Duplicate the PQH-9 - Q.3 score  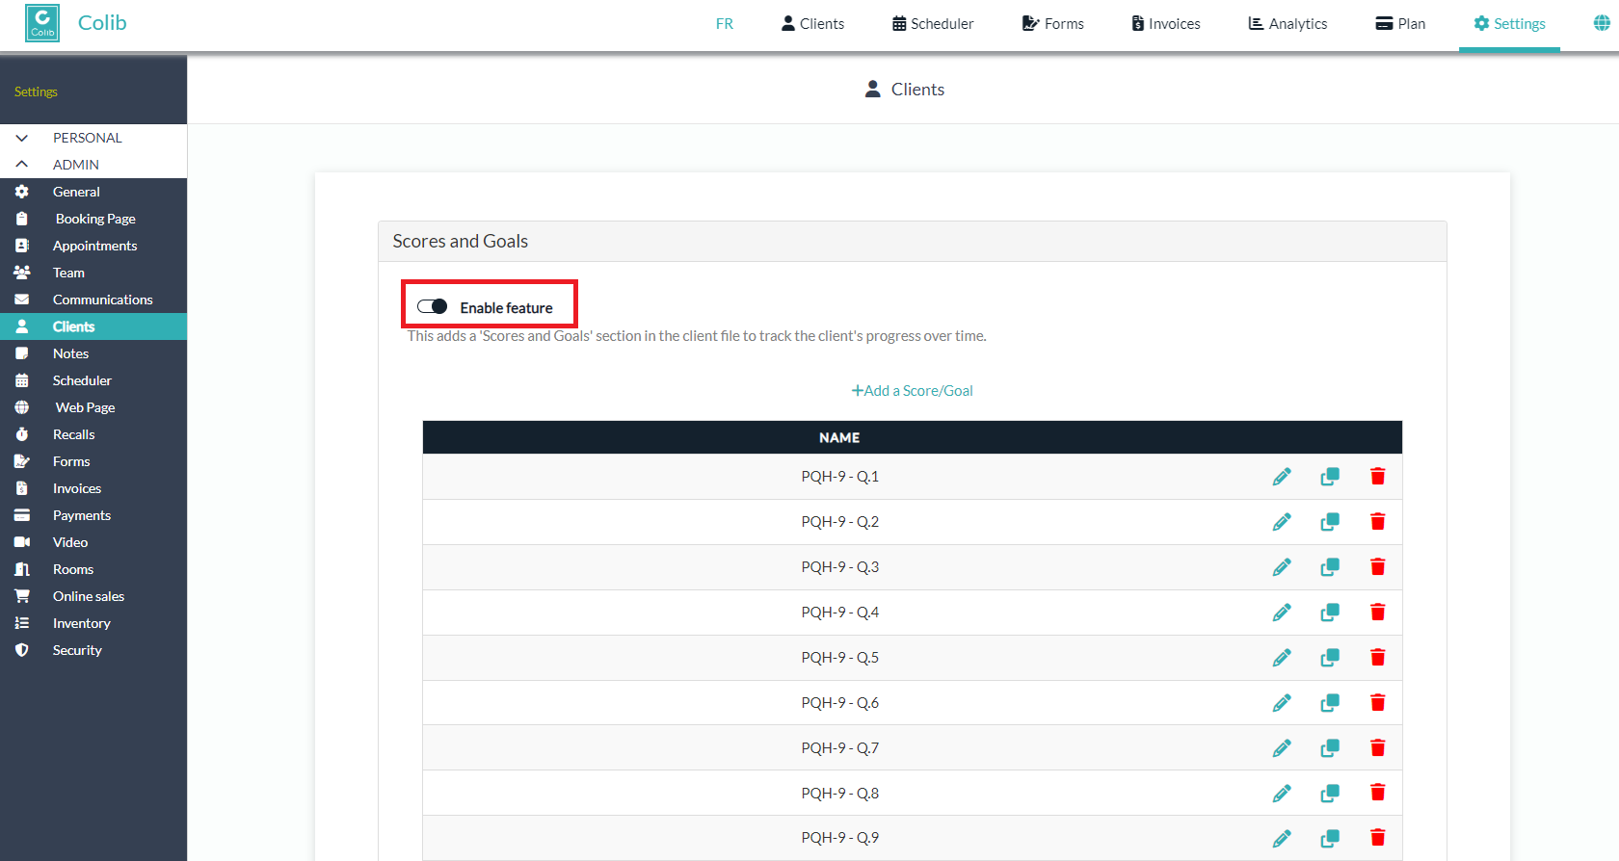click(x=1330, y=567)
